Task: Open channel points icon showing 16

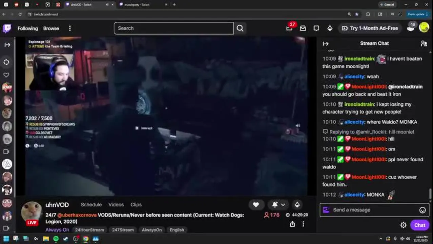Action: [x=411, y=27]
